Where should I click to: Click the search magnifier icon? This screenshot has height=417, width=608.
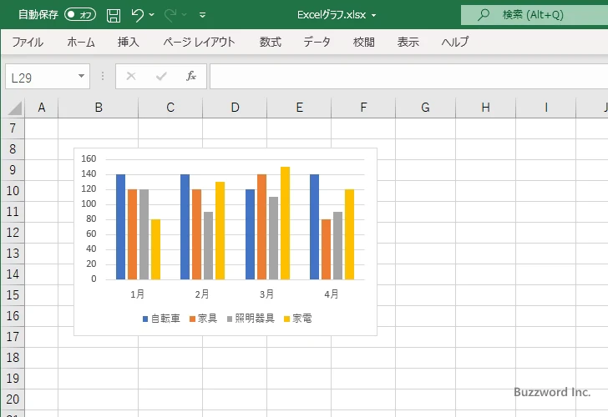(x=484, y=14)
